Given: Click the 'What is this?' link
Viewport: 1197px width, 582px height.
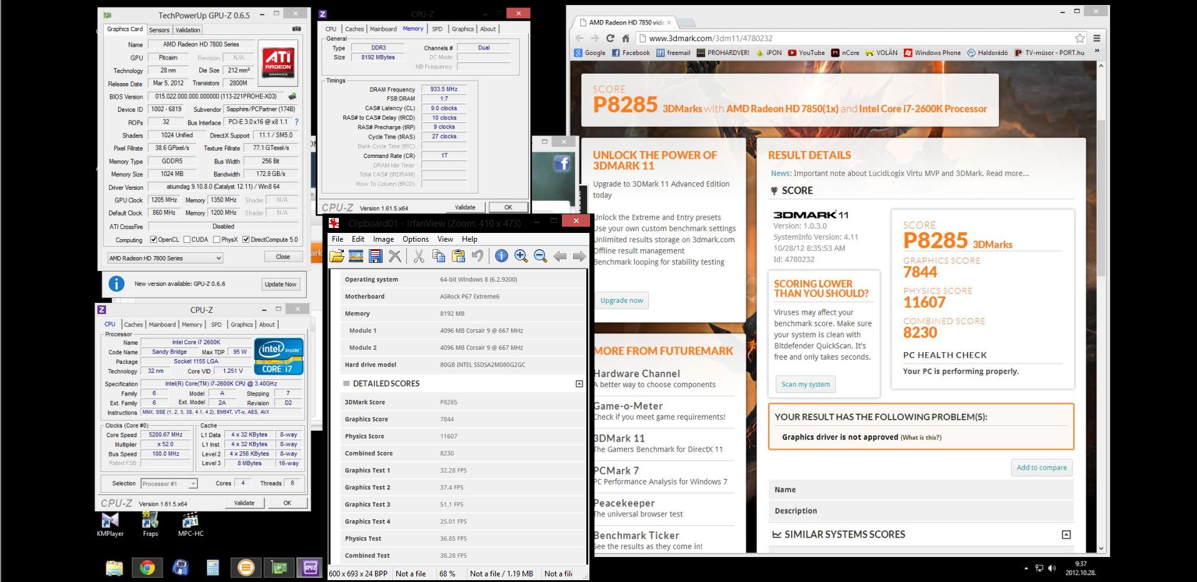Looking at the screenshot, I should (x=921, y=438).
